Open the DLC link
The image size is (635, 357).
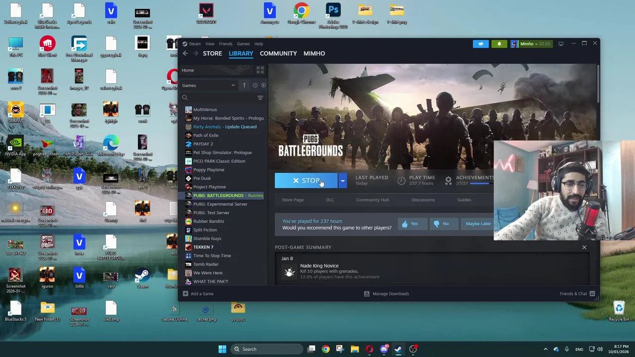click(330, 200)
